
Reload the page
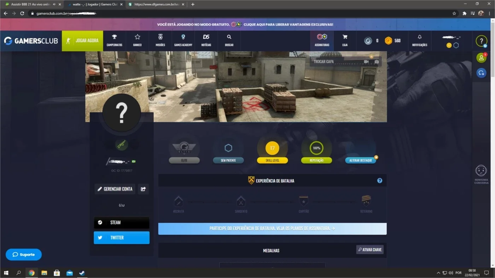click(x=22, y=13)
